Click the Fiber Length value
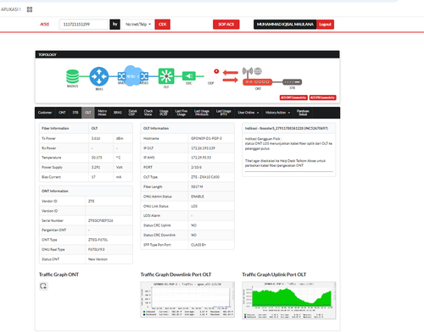The height and width of the screenshot is (333, 424). pyautogui.click(x=197, y=186)
